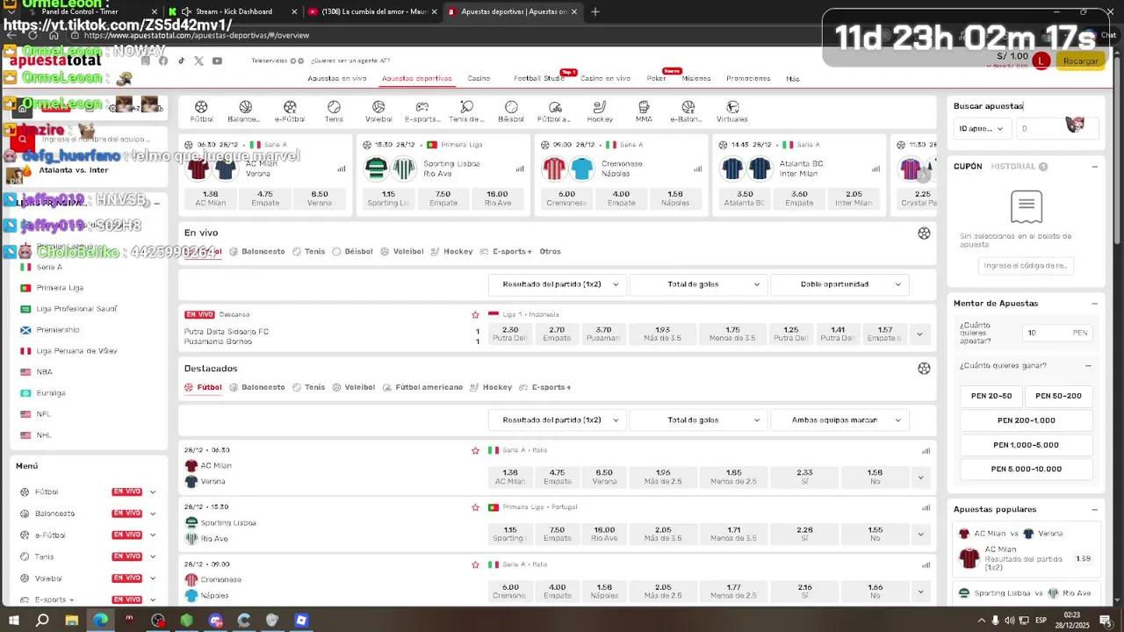Click the Ingresa el código de reserva field
The height and width of the screenshot is (632, 1124).
coord(1026,266)
